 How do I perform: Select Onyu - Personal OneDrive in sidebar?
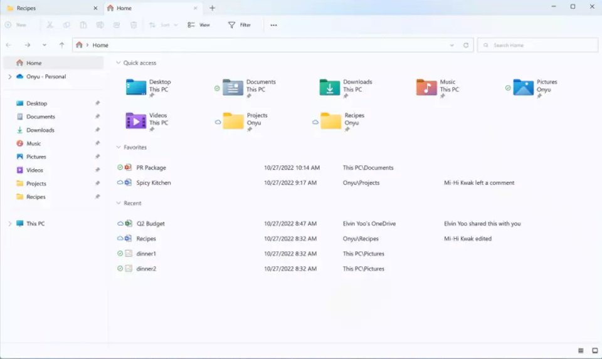(46, 76)
